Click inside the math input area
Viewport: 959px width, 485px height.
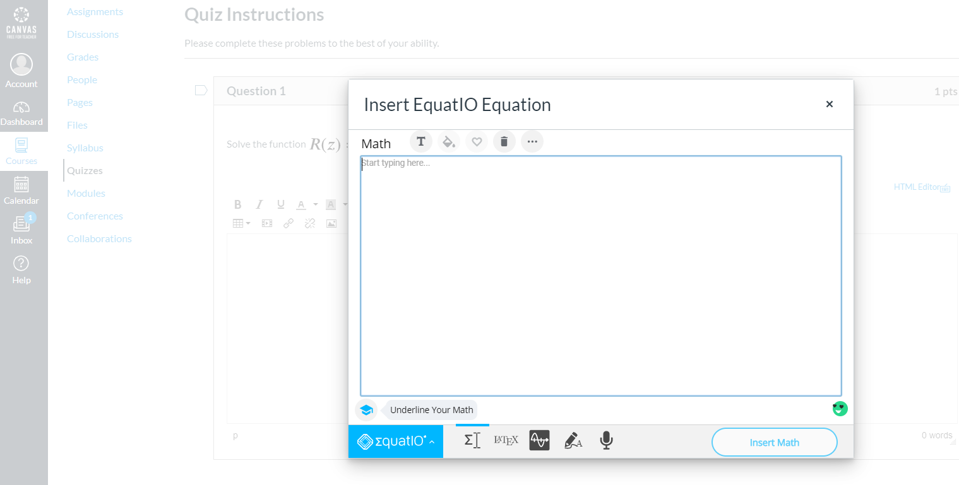[600, 276]
